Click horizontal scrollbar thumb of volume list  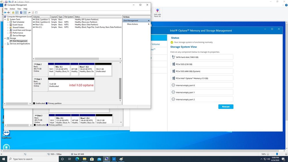67,59
